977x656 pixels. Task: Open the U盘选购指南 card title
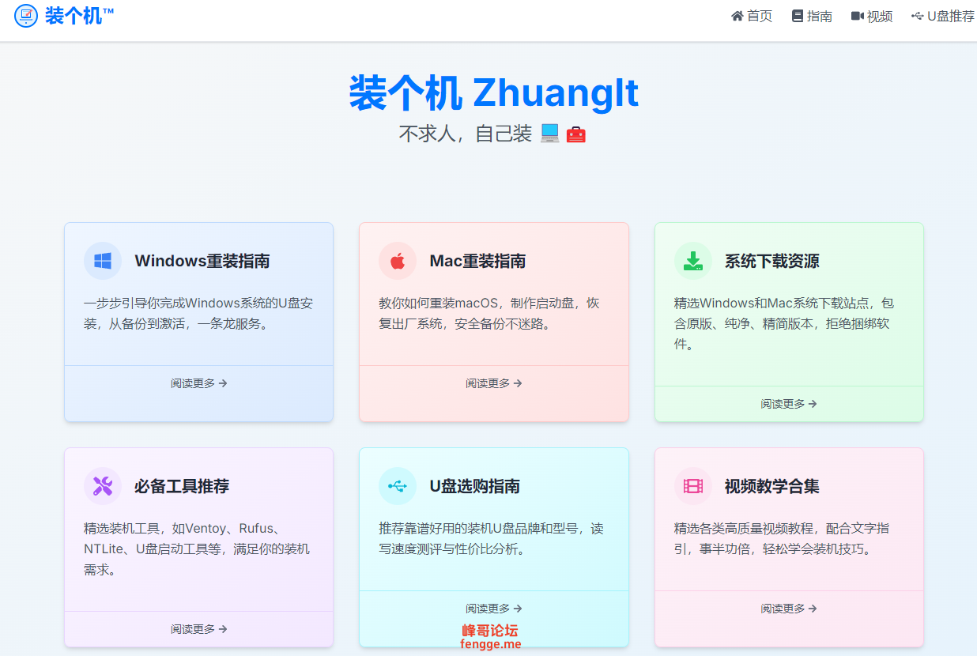pos(475,486)
